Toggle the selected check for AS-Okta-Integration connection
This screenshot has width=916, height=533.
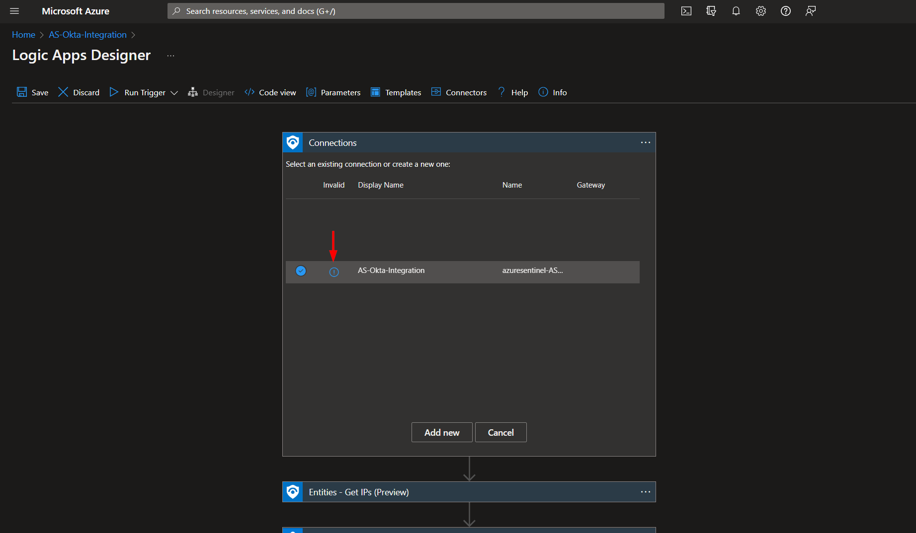point(301,271)
